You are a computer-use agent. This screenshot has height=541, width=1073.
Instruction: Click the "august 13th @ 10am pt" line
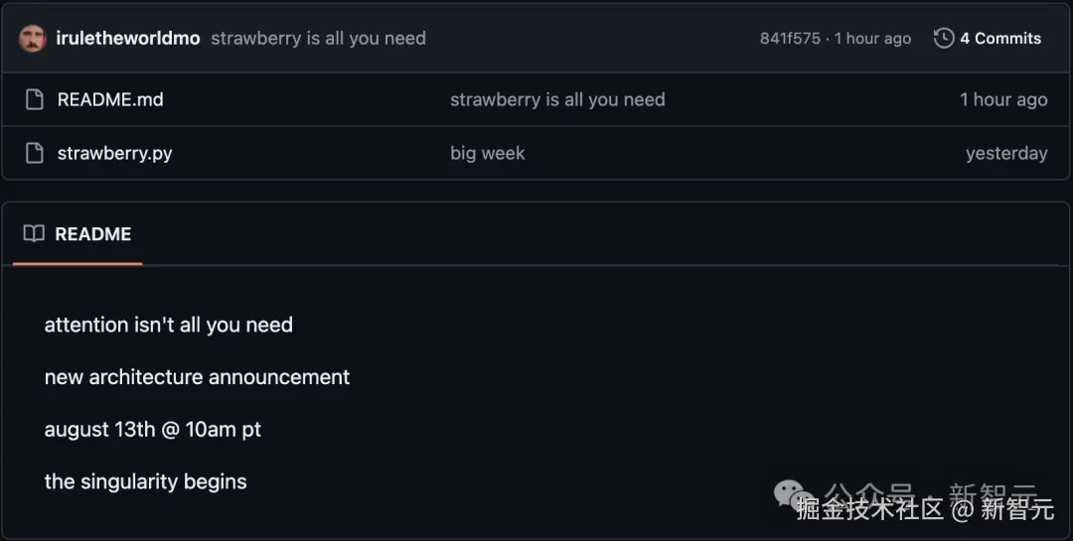tap(153, 430)
